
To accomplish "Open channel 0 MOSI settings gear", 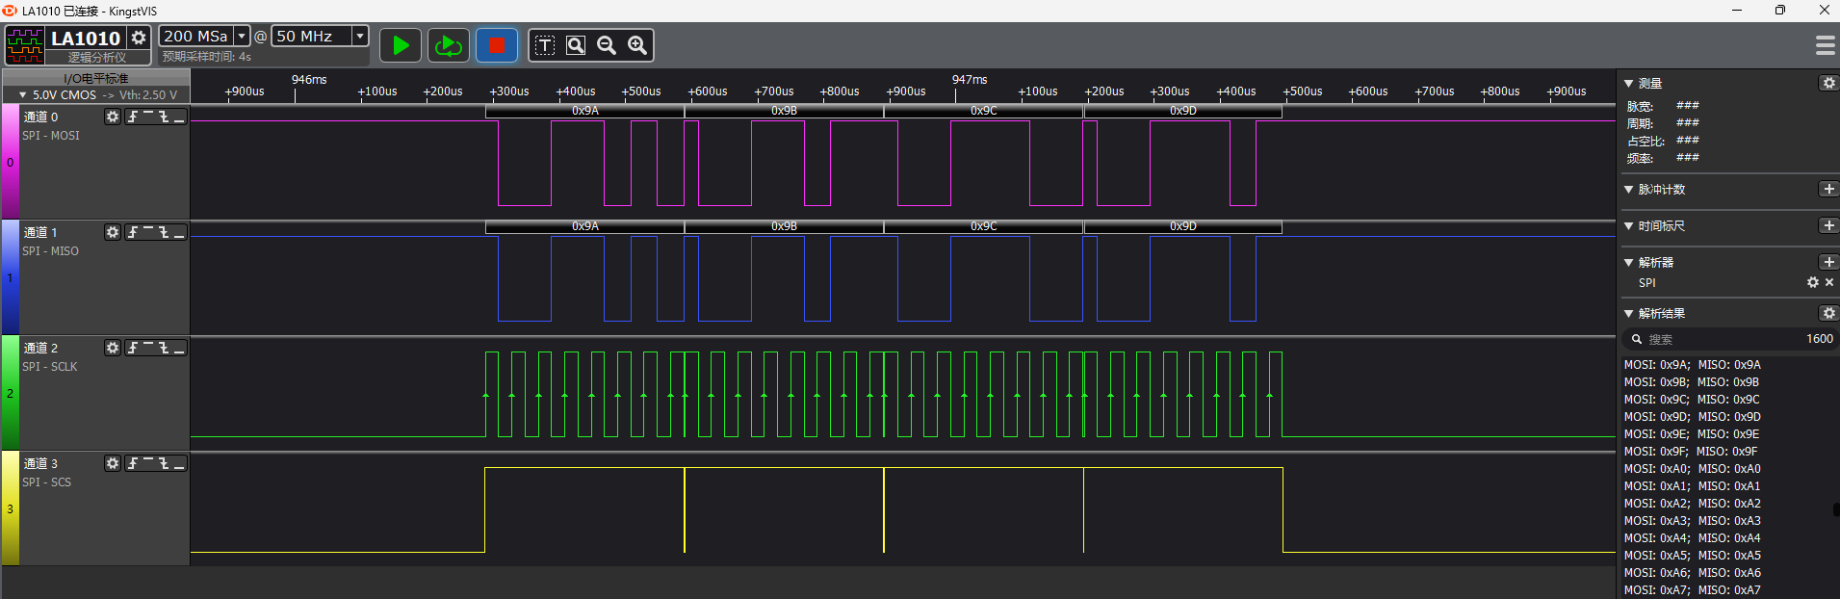I will pyautogui.click(x=113, y=117).
